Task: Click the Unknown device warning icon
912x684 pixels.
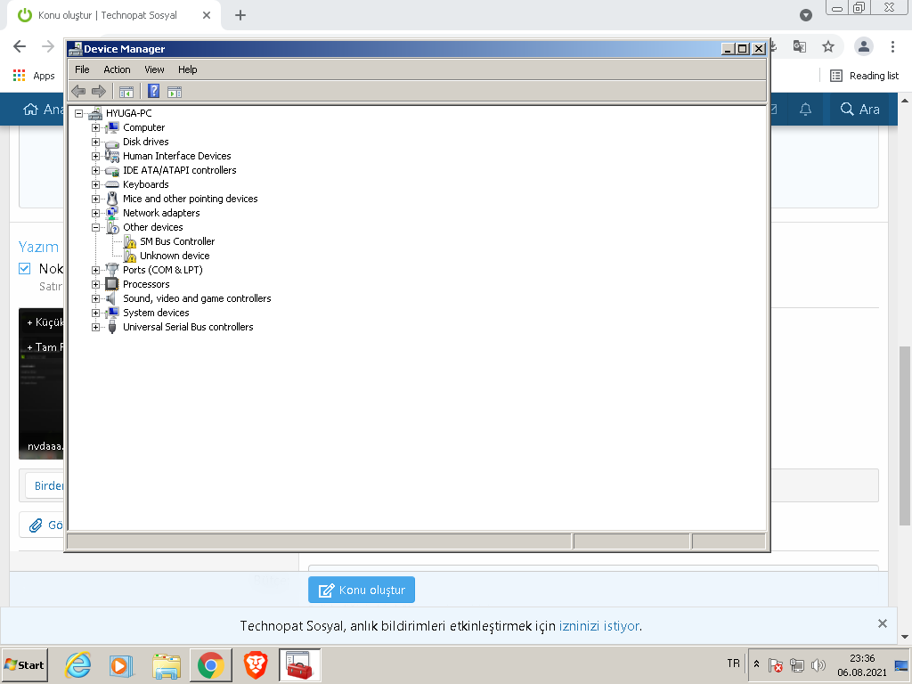Action: [131, 256]
